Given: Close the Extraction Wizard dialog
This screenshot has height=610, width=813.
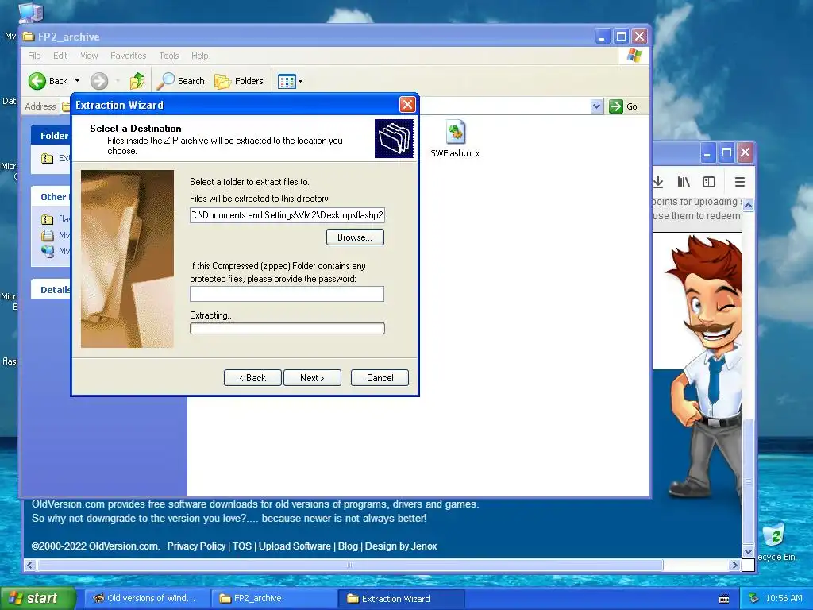Looking at the screenshot, I should [x=407, y=105].
